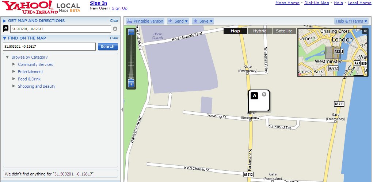Viewport: 373px width, 182px height.
Task: Switch to the Hybrid view tab
Action: 260,31
